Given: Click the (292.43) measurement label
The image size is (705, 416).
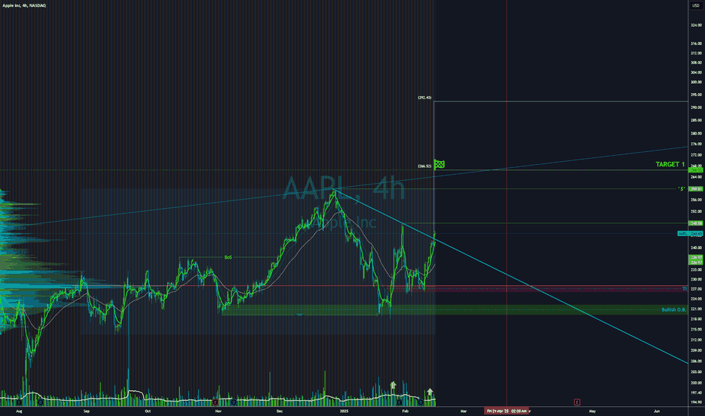Looking at the screenshot, I should 424,98.
